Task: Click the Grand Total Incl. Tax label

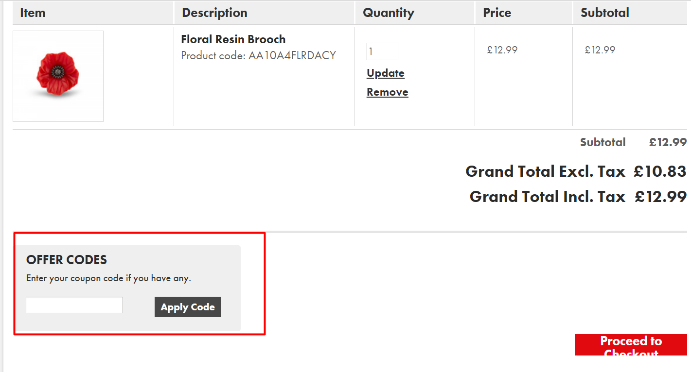Action: coord(547,197)
